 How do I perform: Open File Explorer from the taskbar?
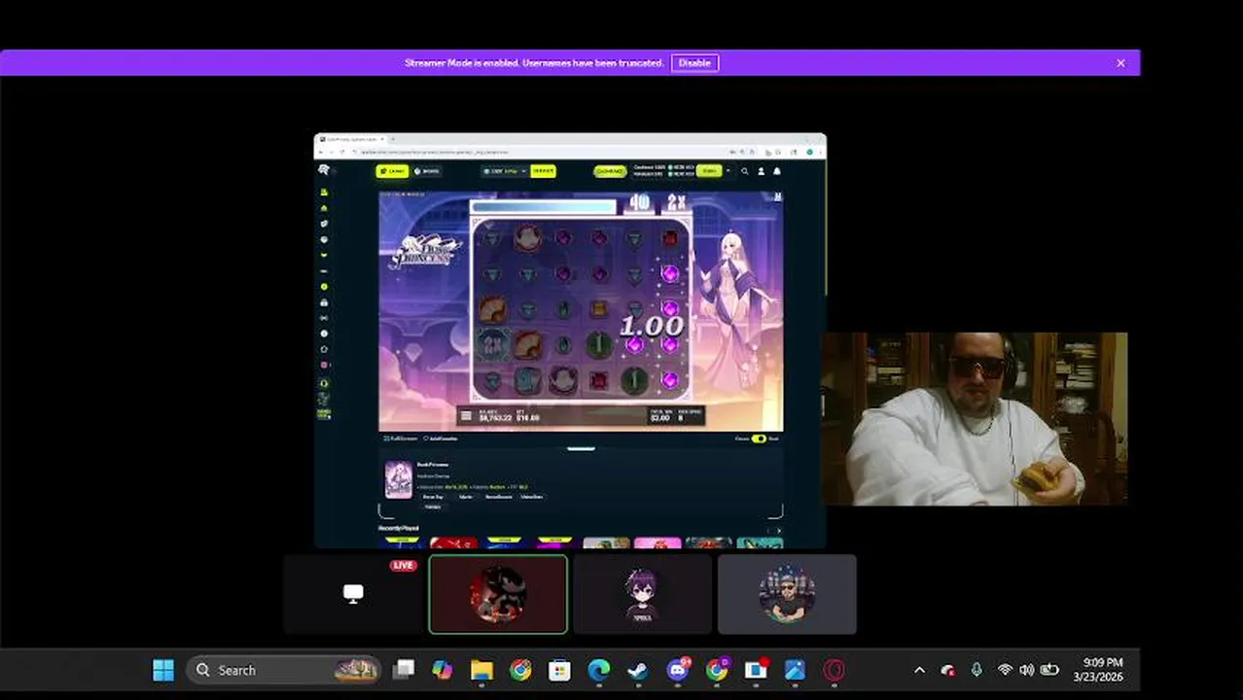pyautogui.click(x=481, y=670)
